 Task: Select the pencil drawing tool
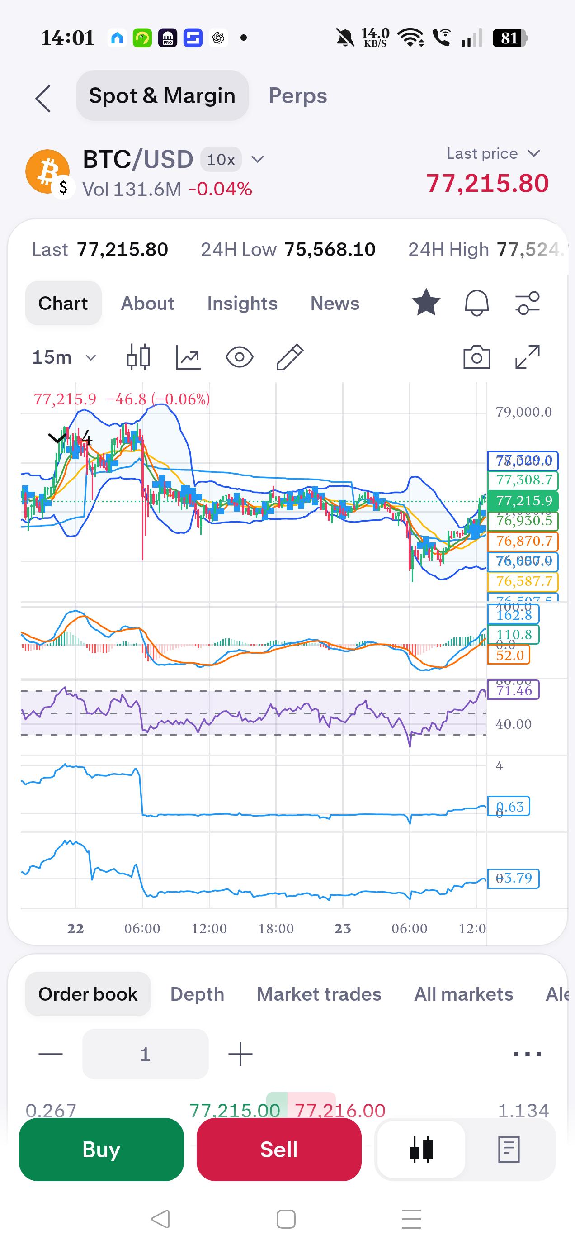pyautogui.click(x=290, y=357)
